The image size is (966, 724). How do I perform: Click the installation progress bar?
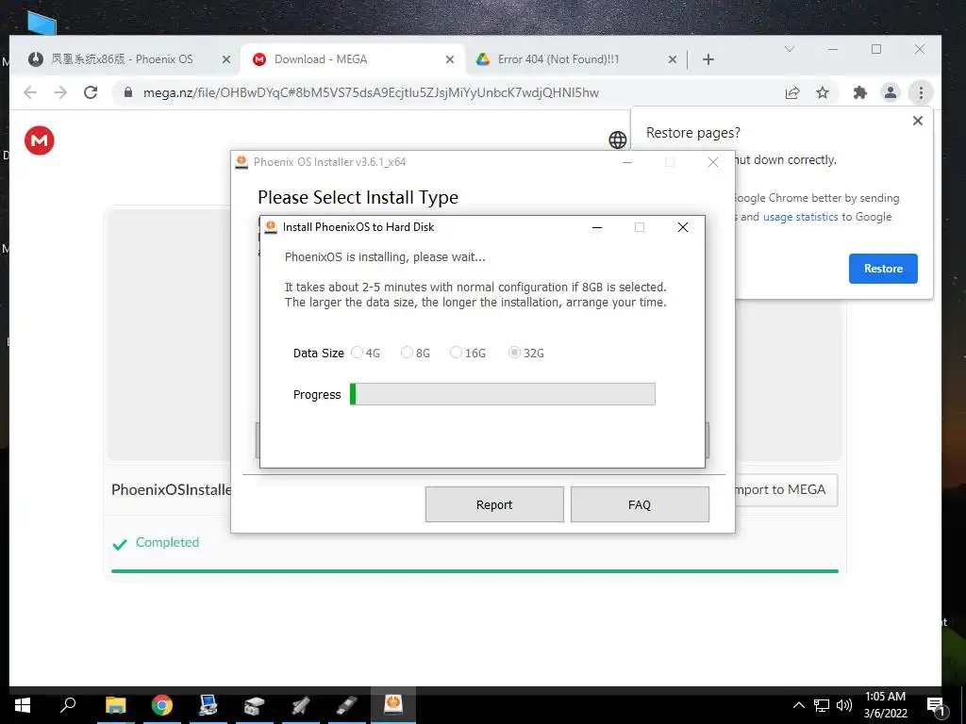pyautogui.click(x=502, y=394)
